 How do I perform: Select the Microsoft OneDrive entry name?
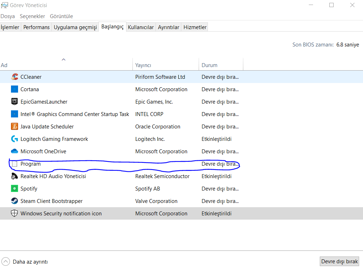pos(43,151)
